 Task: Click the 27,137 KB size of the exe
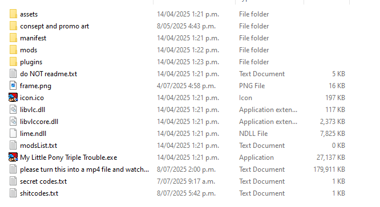point(330,158)
